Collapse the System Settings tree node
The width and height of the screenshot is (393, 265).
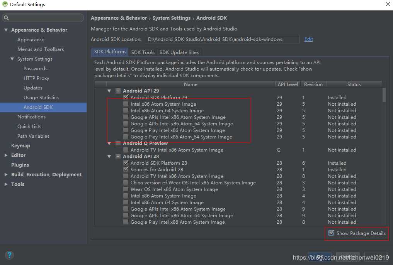click(12, 59)
